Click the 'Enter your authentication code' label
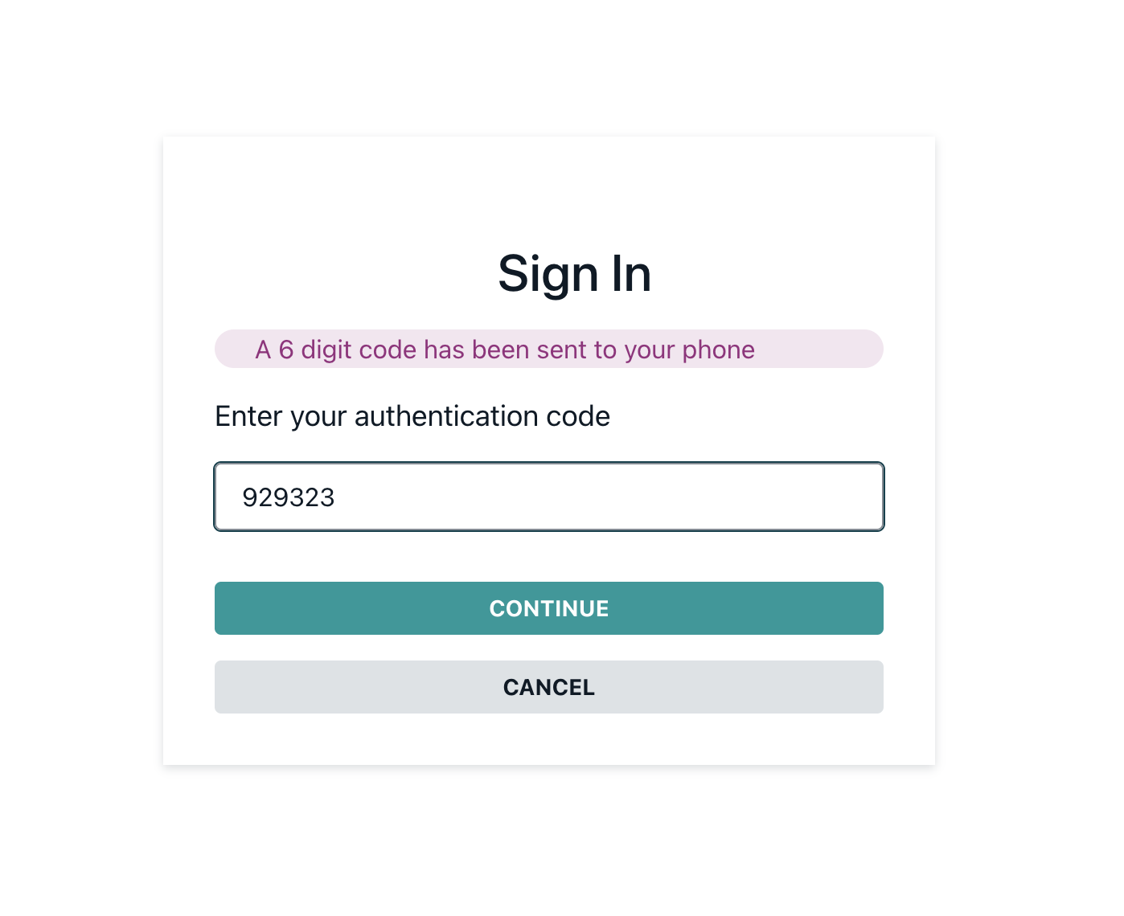 tap(412, 416)
